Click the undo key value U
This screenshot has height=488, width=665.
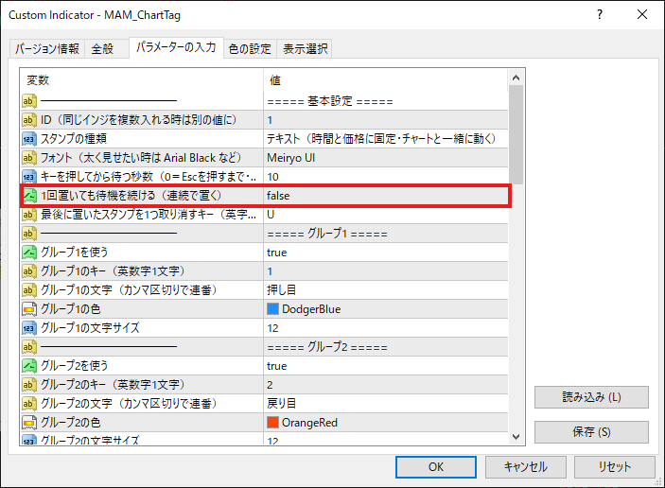386,215
